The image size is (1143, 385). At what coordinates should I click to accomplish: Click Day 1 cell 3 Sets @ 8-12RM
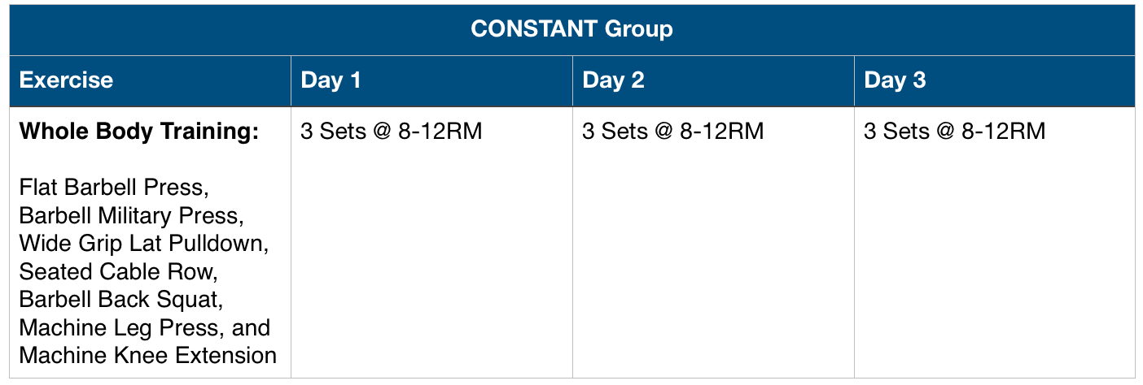(392, 132)
